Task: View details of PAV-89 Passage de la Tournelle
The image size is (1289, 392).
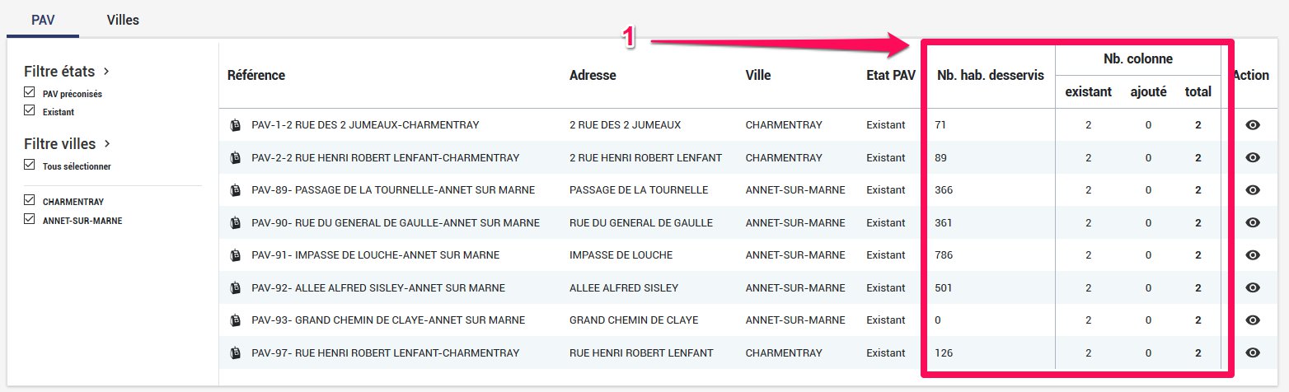Action: click(1253, 190)
